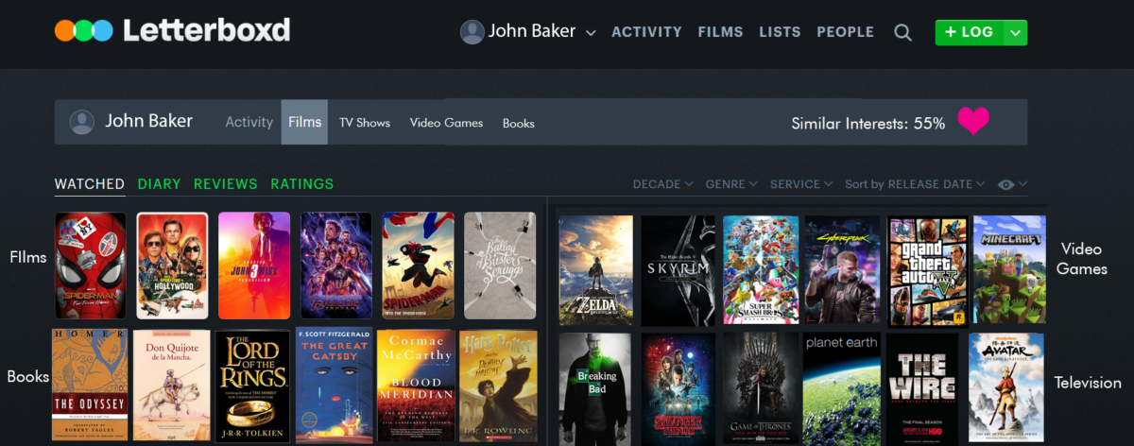Click the Letterboxd wordmark link
The width and height of the screenshot is (1134, 446).
(x=206, y=31)
